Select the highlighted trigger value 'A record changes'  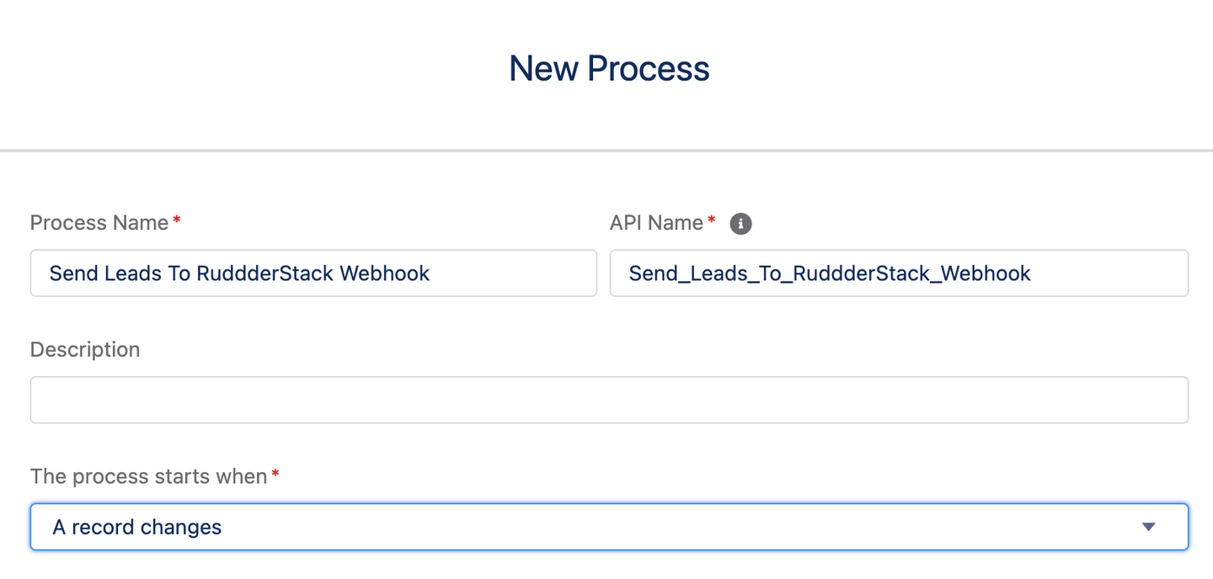pyautogui.click(x=136, y=526)
